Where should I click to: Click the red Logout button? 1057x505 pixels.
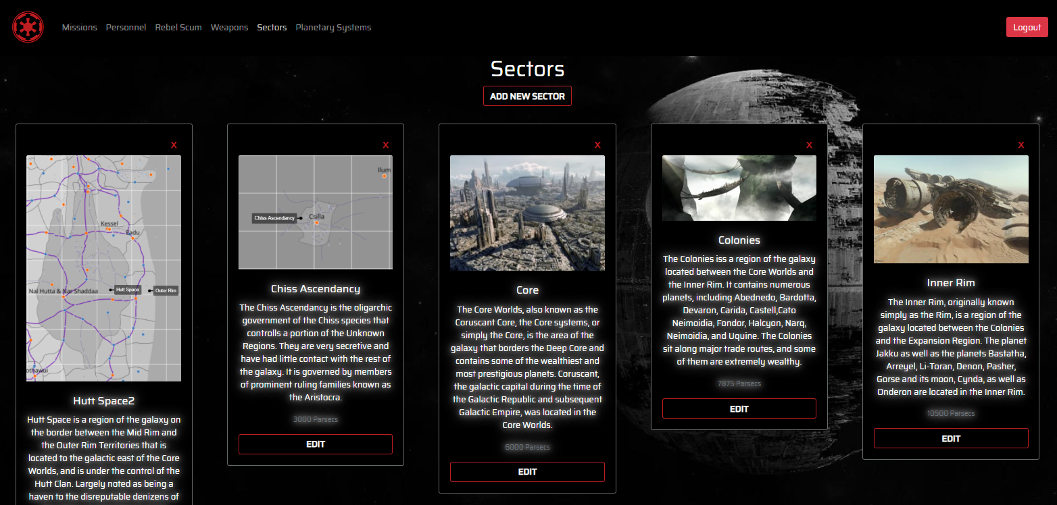coord(1027,27)
